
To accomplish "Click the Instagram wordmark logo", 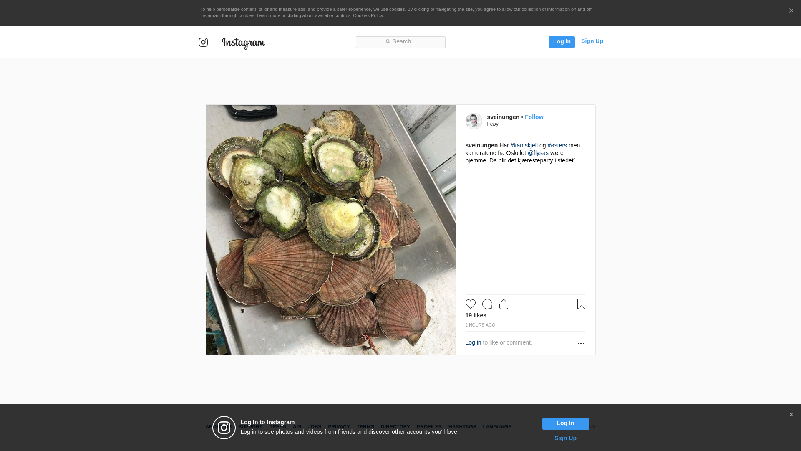I will click(x=243, y=43).
